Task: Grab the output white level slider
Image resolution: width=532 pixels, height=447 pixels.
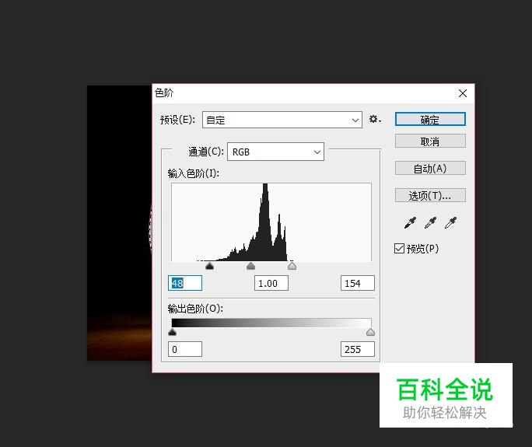Action: [370, 332]
